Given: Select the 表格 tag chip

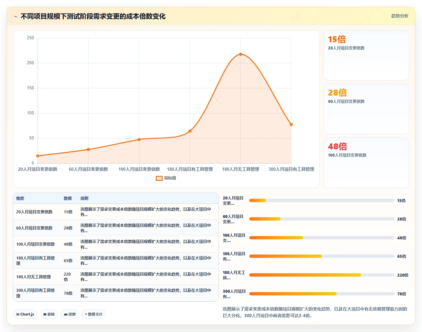Looking at the screenshot, I should (49, 314).
